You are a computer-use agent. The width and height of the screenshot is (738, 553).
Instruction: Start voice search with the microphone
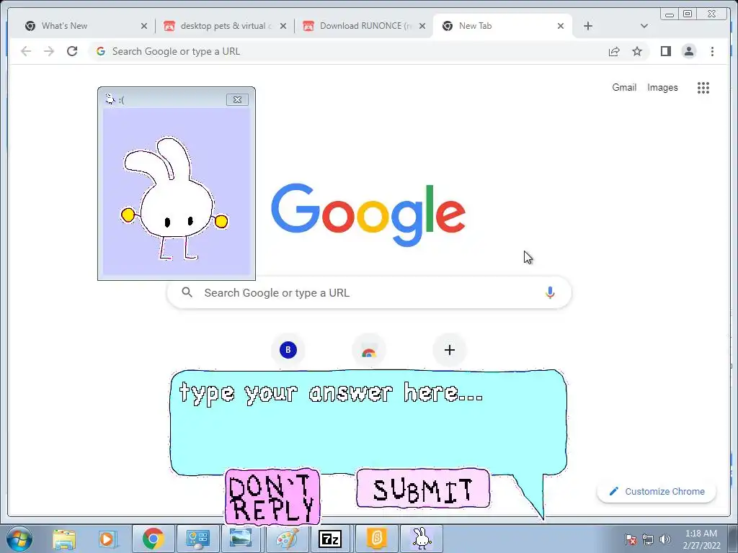point(550,292)
